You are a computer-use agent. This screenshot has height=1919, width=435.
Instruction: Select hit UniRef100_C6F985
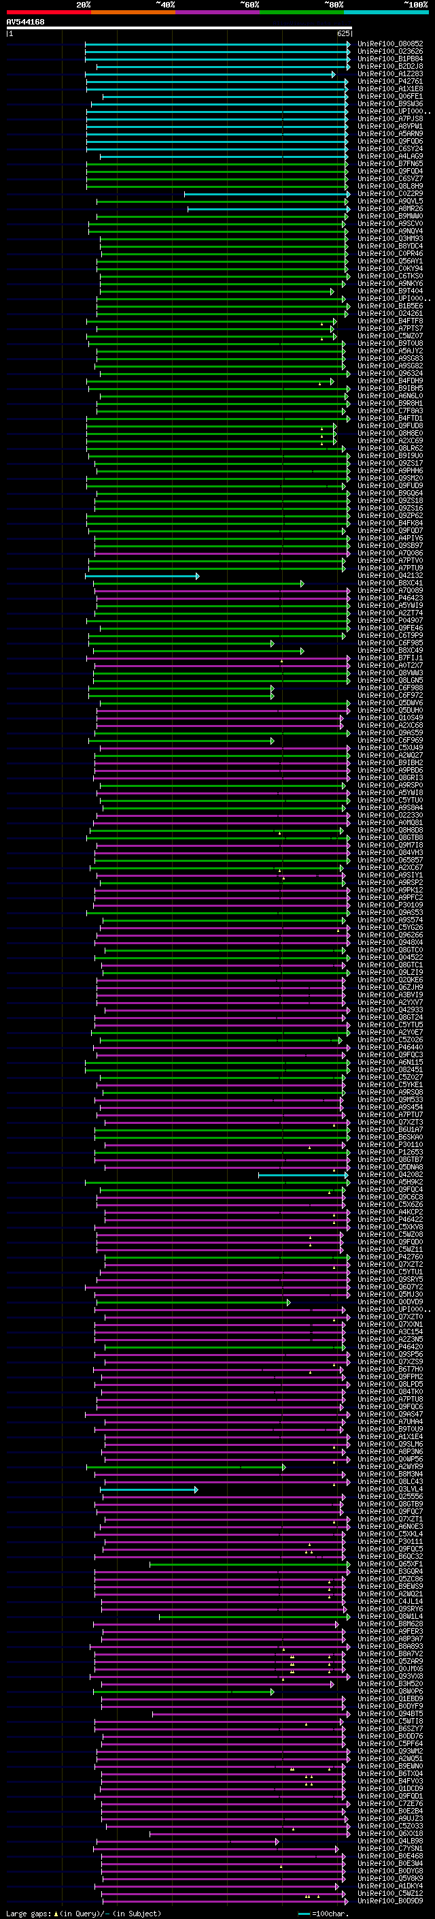(390, 643)
